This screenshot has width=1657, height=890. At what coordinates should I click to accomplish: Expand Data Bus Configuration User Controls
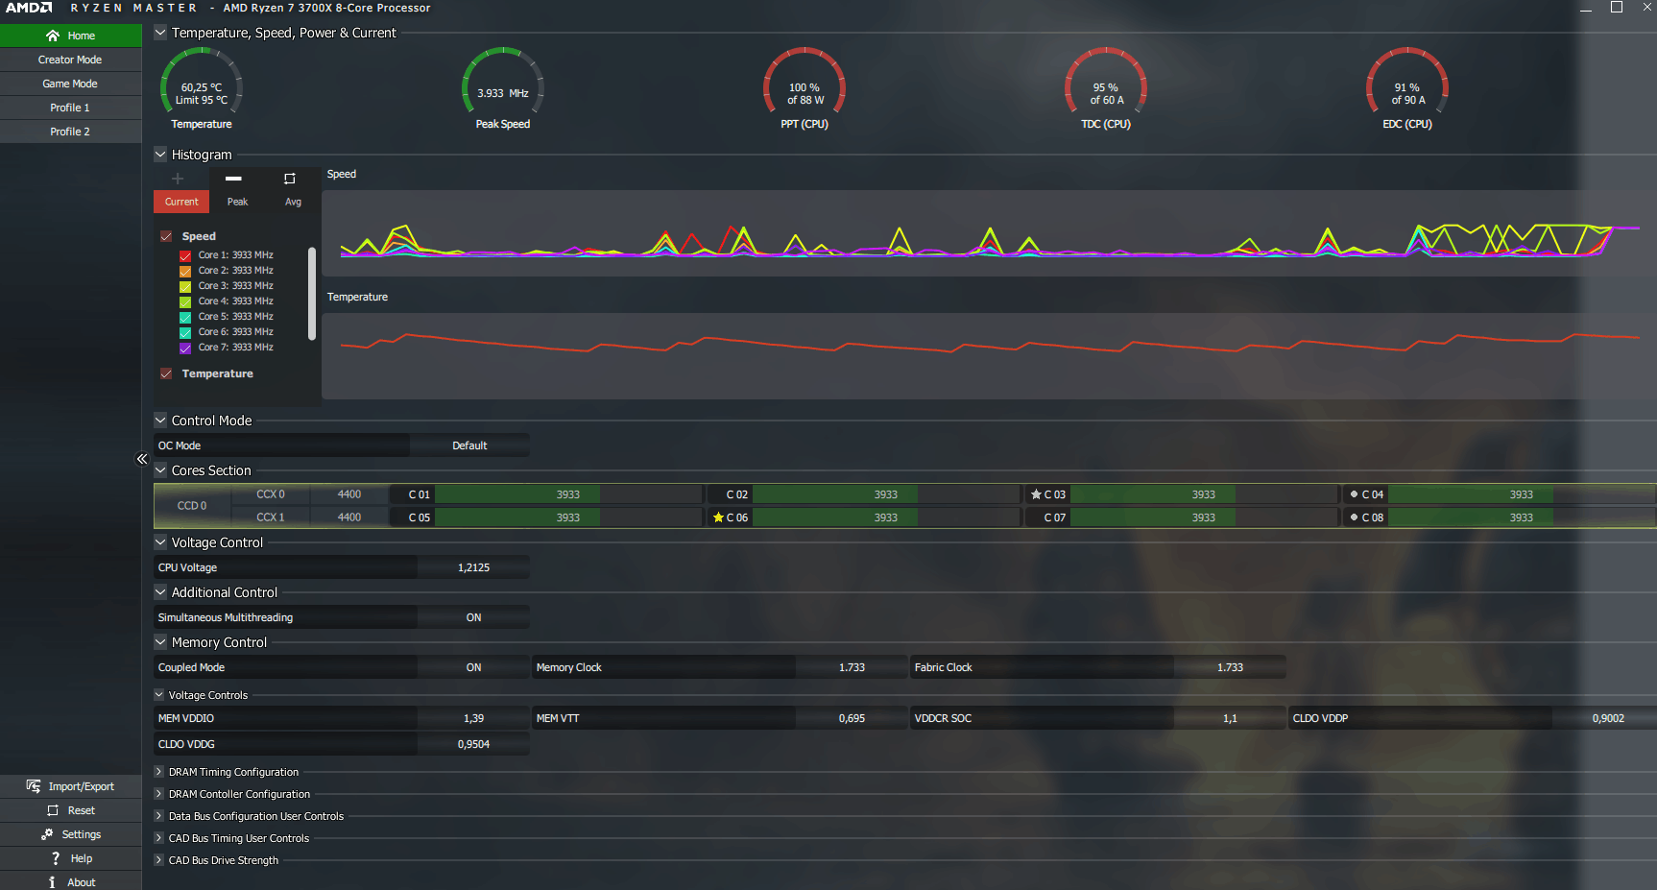tap(159, 815)
